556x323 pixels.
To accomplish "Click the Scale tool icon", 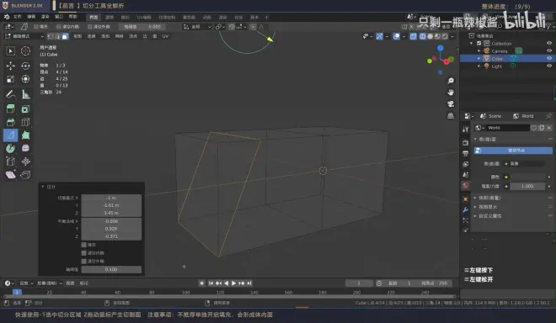I will click(10, 79).
